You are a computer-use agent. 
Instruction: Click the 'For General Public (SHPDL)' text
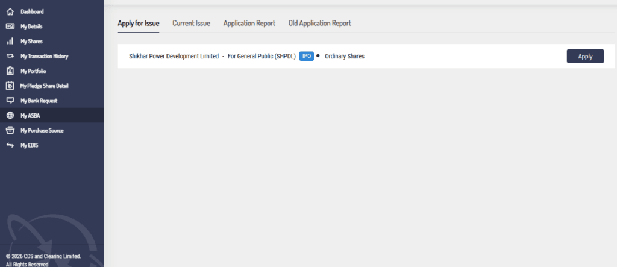pos(262,56)
